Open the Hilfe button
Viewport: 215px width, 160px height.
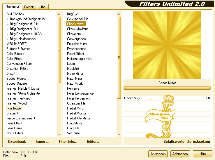[x=202, y=154]
